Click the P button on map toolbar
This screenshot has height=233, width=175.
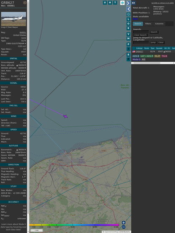point(128,44)
